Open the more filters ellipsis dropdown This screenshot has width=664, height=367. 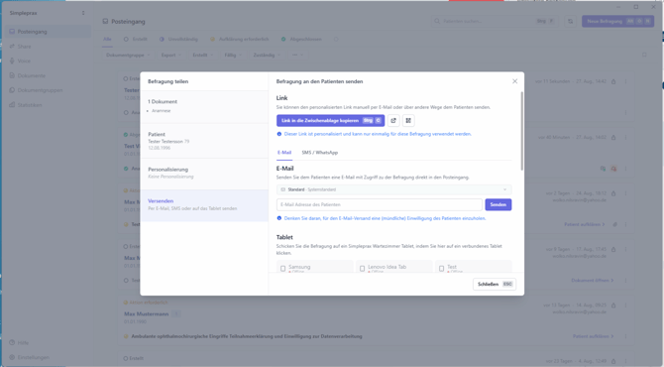tap(297, 56)
